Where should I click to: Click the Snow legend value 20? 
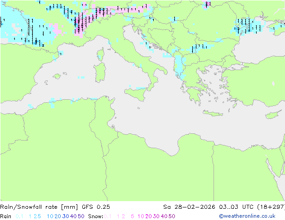[148, 216]
